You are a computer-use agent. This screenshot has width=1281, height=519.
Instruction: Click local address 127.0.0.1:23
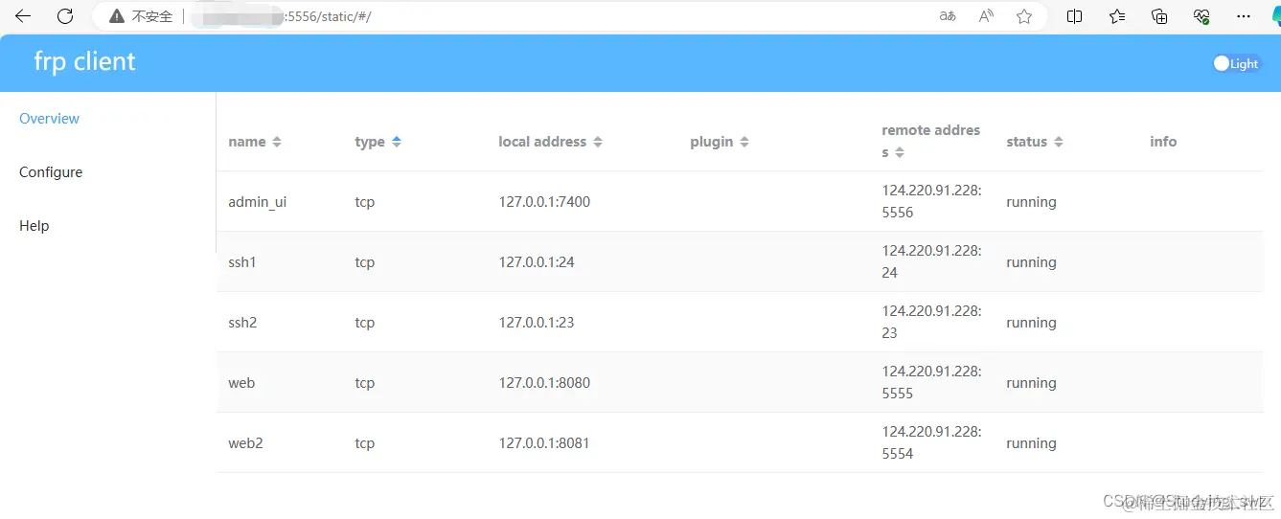click(537, 323)
